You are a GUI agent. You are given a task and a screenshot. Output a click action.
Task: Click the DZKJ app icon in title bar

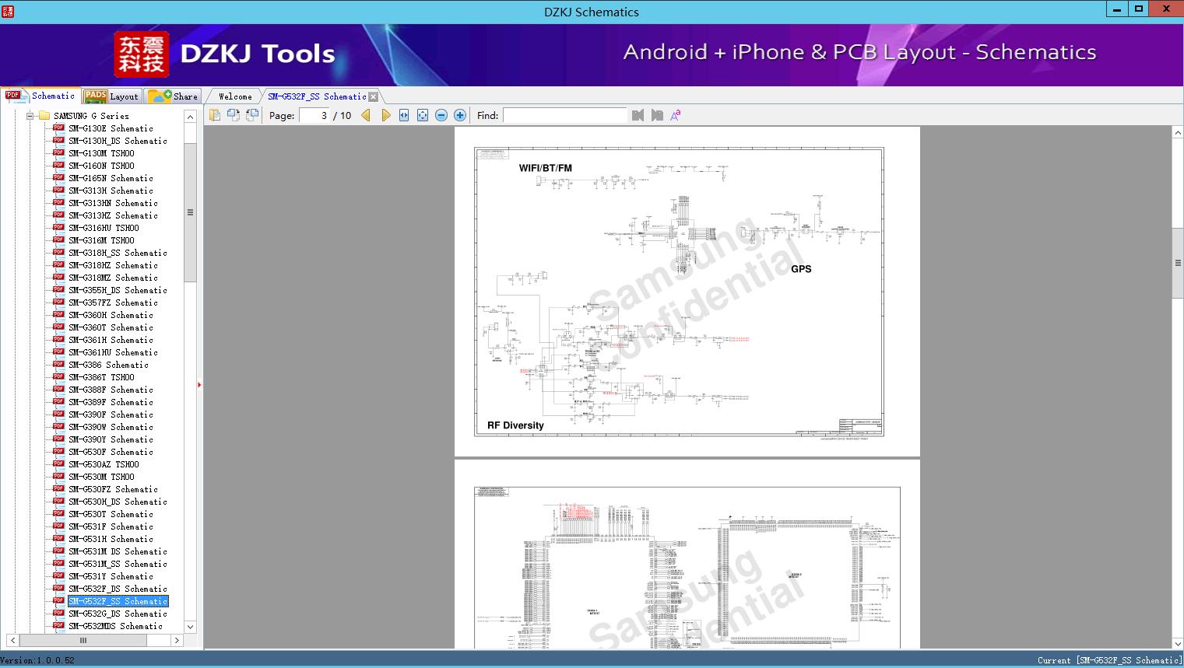(8, 12)
